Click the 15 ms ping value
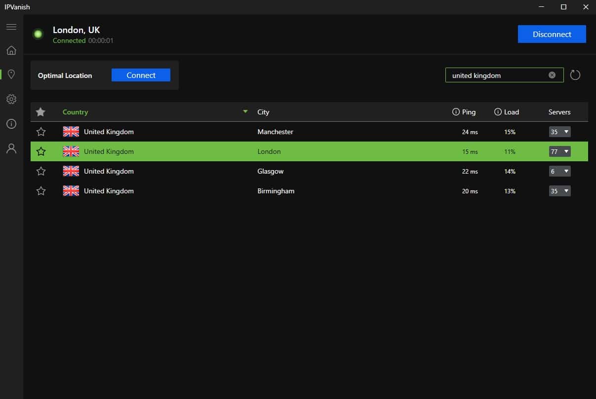 (x=470, y=152)
